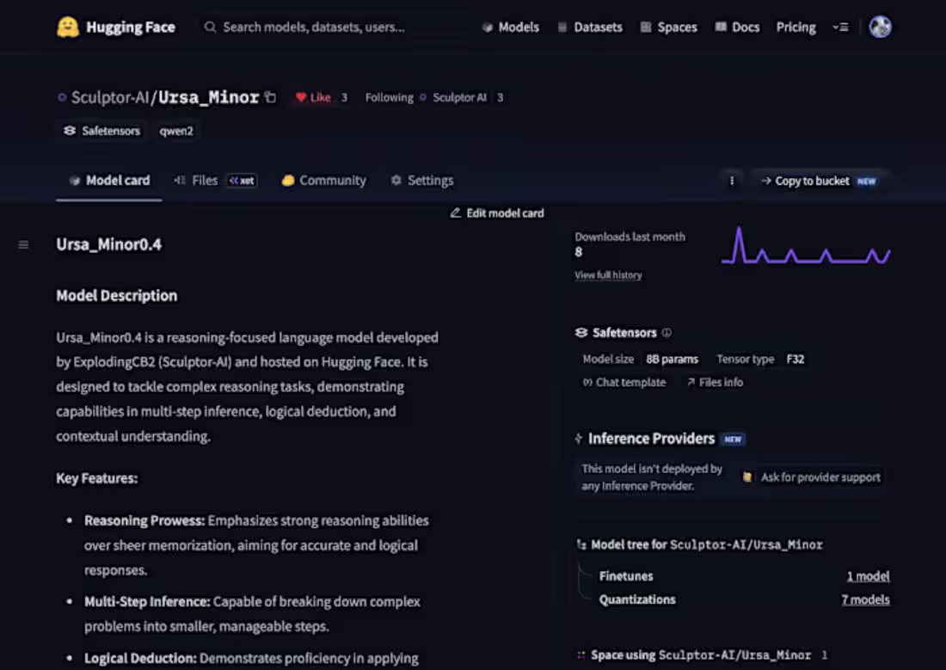Open the 7 models quantizations link
The height and width of the screenshot is (670, 946).
(x=865, y=599)
